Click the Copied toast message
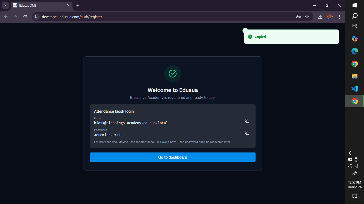This screenshot has width=364, height=204. 292,37
